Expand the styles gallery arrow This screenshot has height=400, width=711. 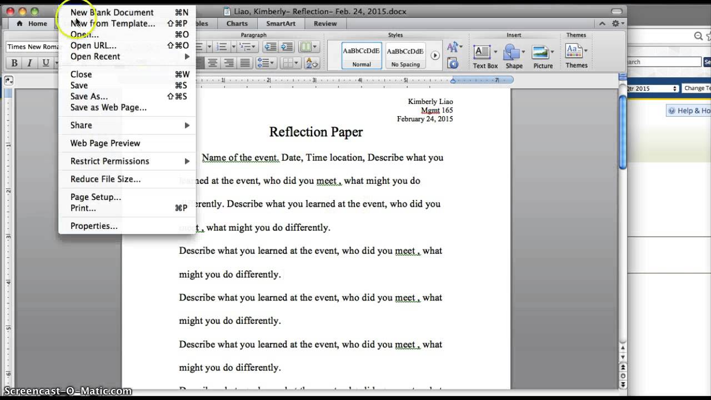pos(435,56)
